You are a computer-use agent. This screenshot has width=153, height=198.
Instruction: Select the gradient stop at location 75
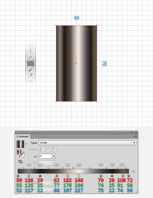(x=101, y=175)
